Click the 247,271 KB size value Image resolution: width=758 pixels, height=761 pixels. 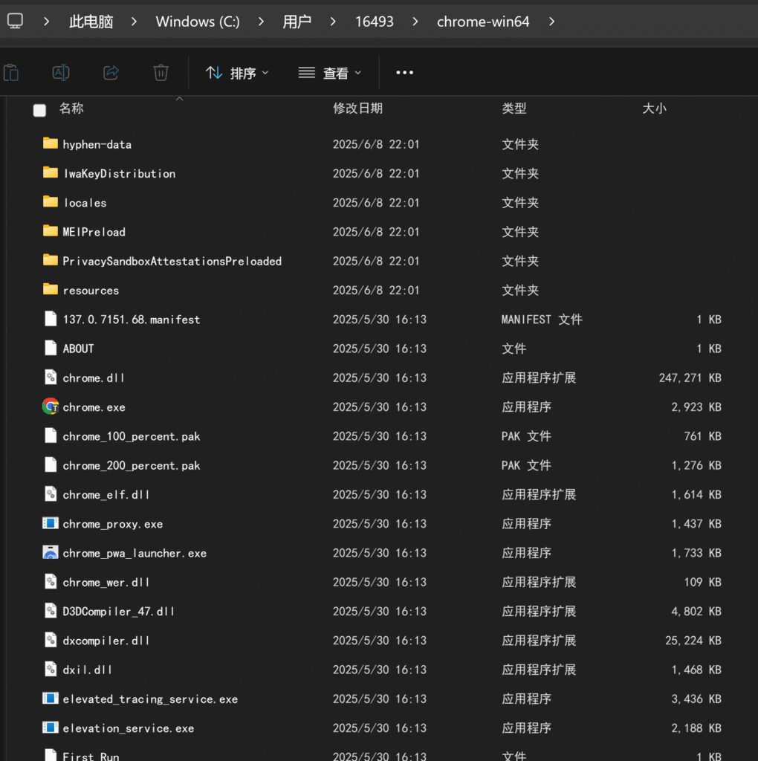click(x=690, y=378)
